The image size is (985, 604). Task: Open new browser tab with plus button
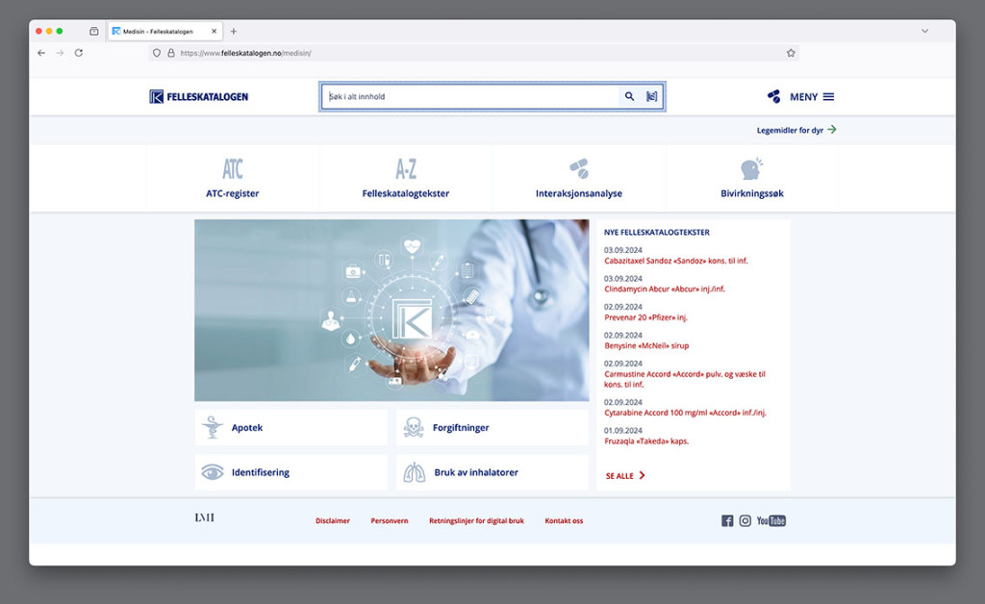click(x=234, y=31)
